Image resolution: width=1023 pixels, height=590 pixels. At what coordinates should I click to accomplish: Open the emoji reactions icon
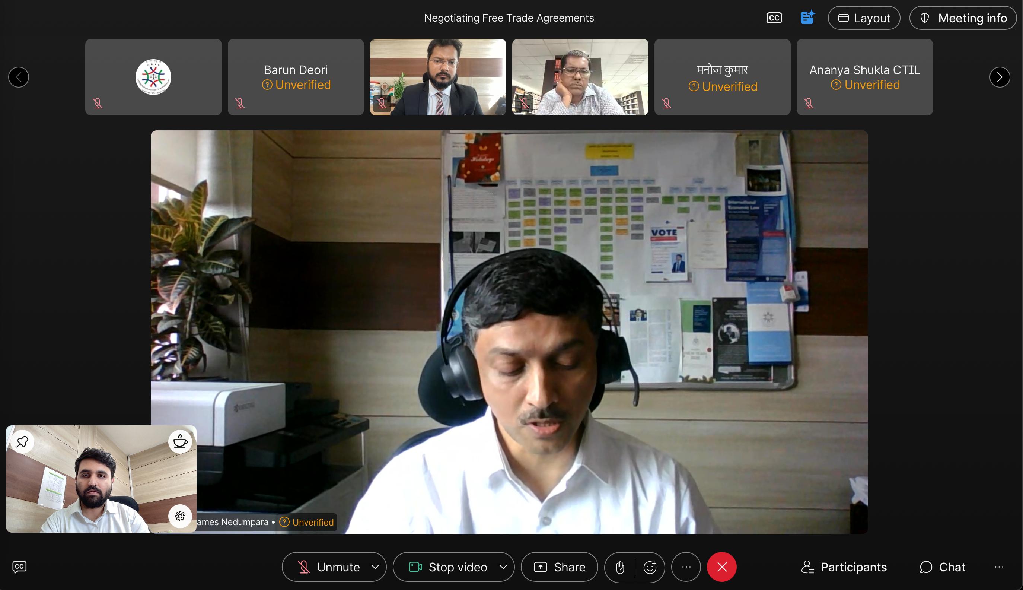coord(650,567)
